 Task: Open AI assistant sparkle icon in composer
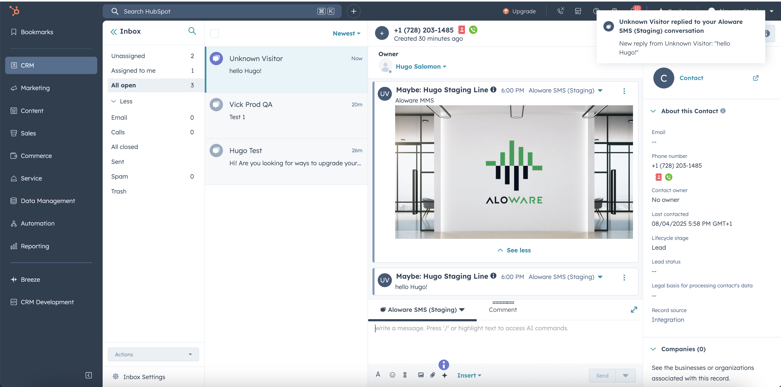(445, 376)
